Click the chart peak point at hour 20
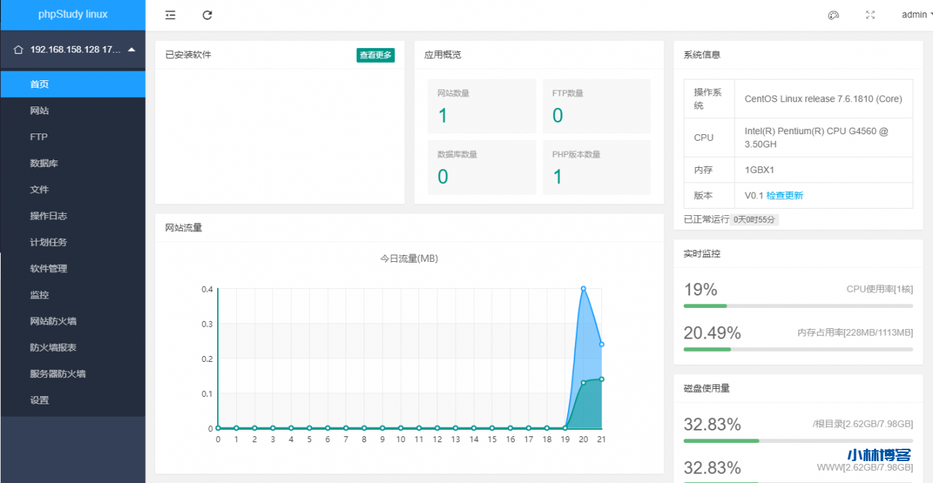 pyautogui.click(x=583, y=288)
